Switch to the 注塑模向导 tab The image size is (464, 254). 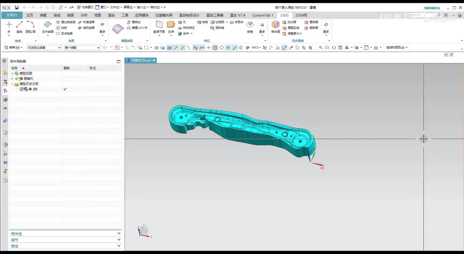pyautogui.click(x=164, y=15)
